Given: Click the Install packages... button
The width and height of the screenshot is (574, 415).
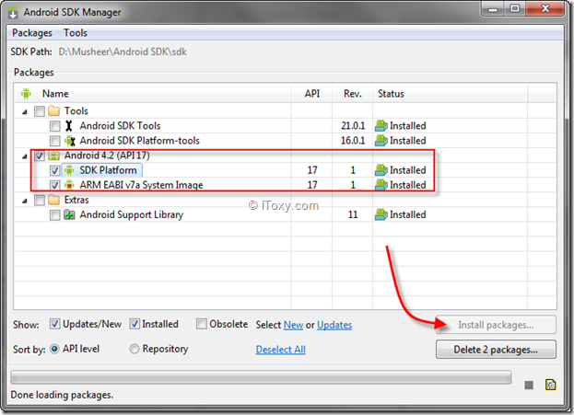Looking at the screenshot, I should 496,325.
